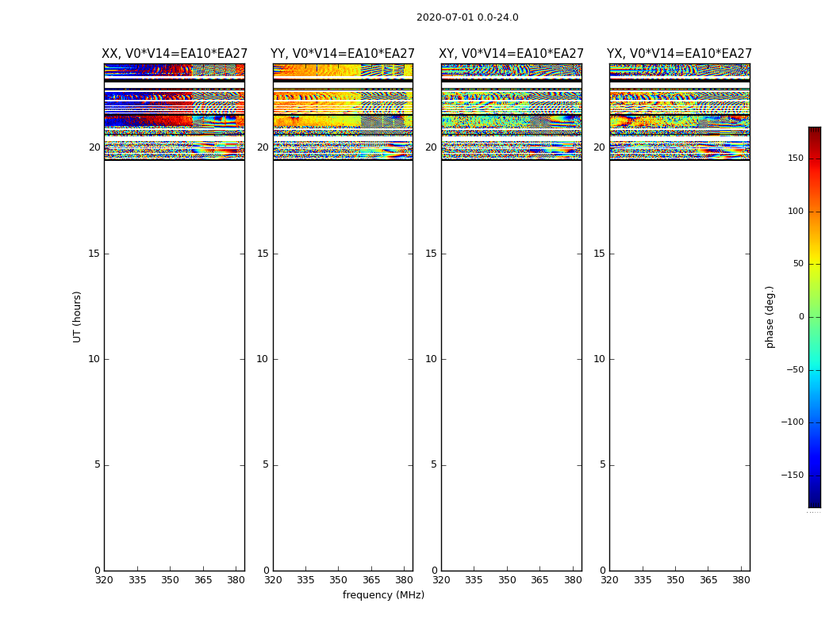Click the phase (deg.) colorbar label
The height and width of the screenshot is (634, 833).
770,316
